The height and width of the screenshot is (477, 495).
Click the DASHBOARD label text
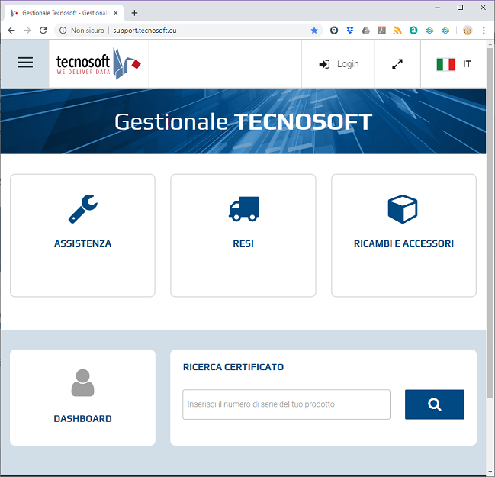tap(82, 418)
